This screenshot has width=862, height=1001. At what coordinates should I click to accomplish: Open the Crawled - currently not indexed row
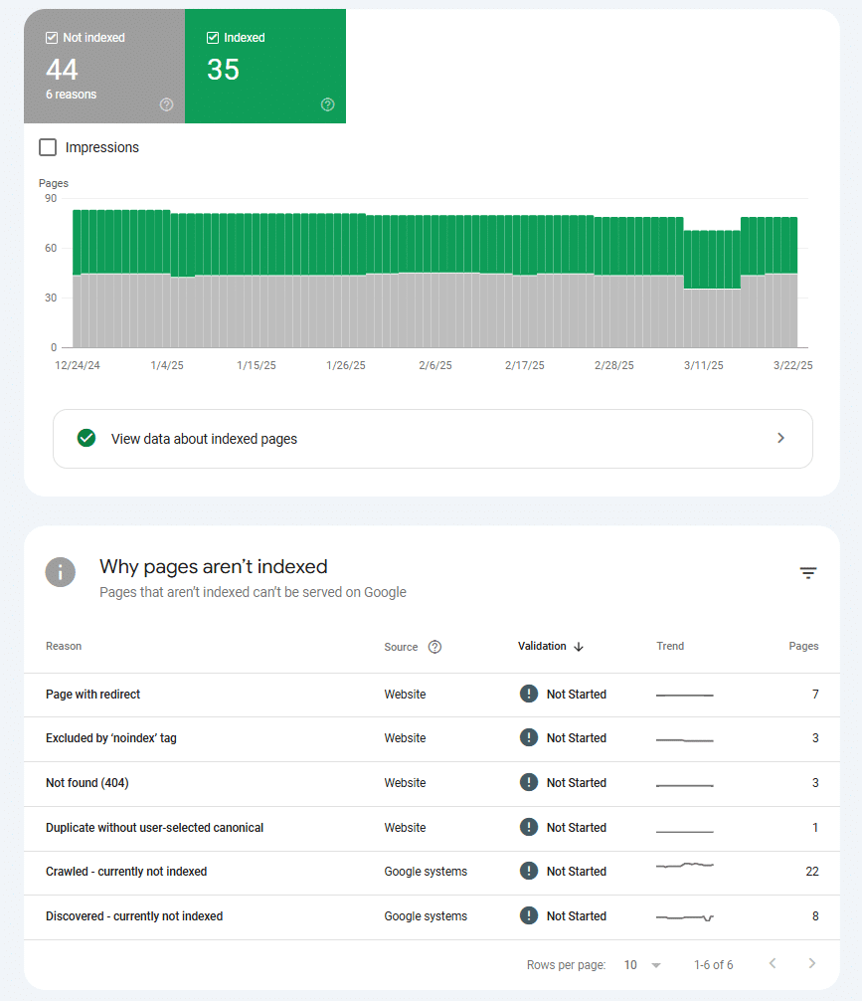[126, 872]
